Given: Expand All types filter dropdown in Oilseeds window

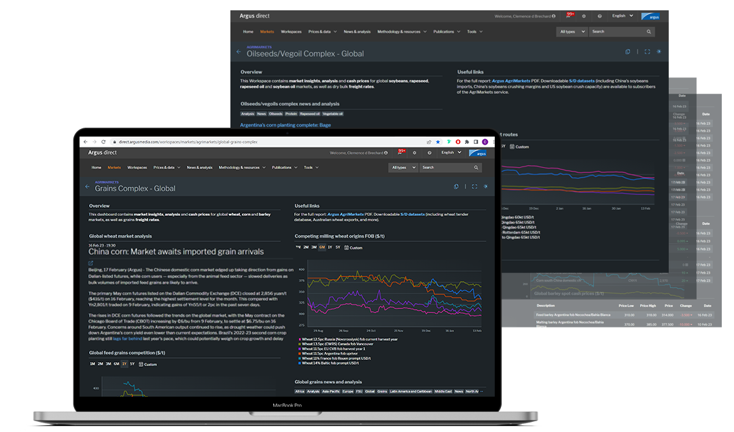Looking at the screenshot, I should 570,31.
